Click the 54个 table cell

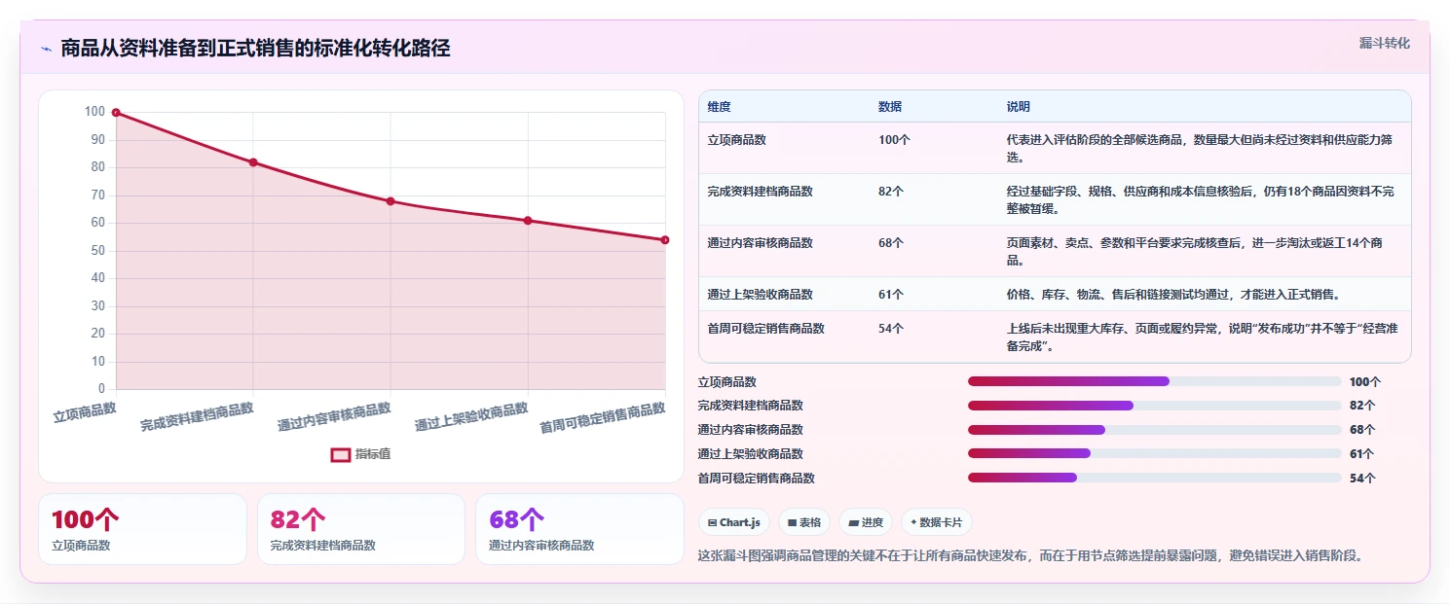891,329
